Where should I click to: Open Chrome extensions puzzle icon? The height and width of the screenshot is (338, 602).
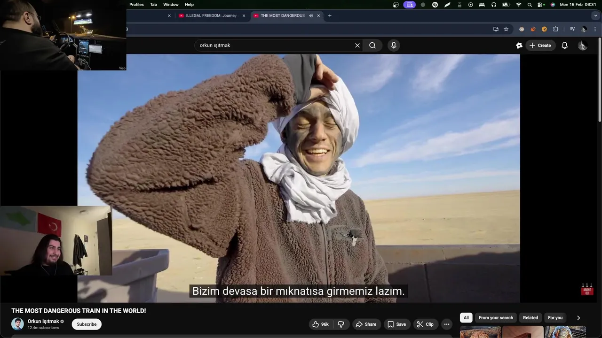point(555,29)
